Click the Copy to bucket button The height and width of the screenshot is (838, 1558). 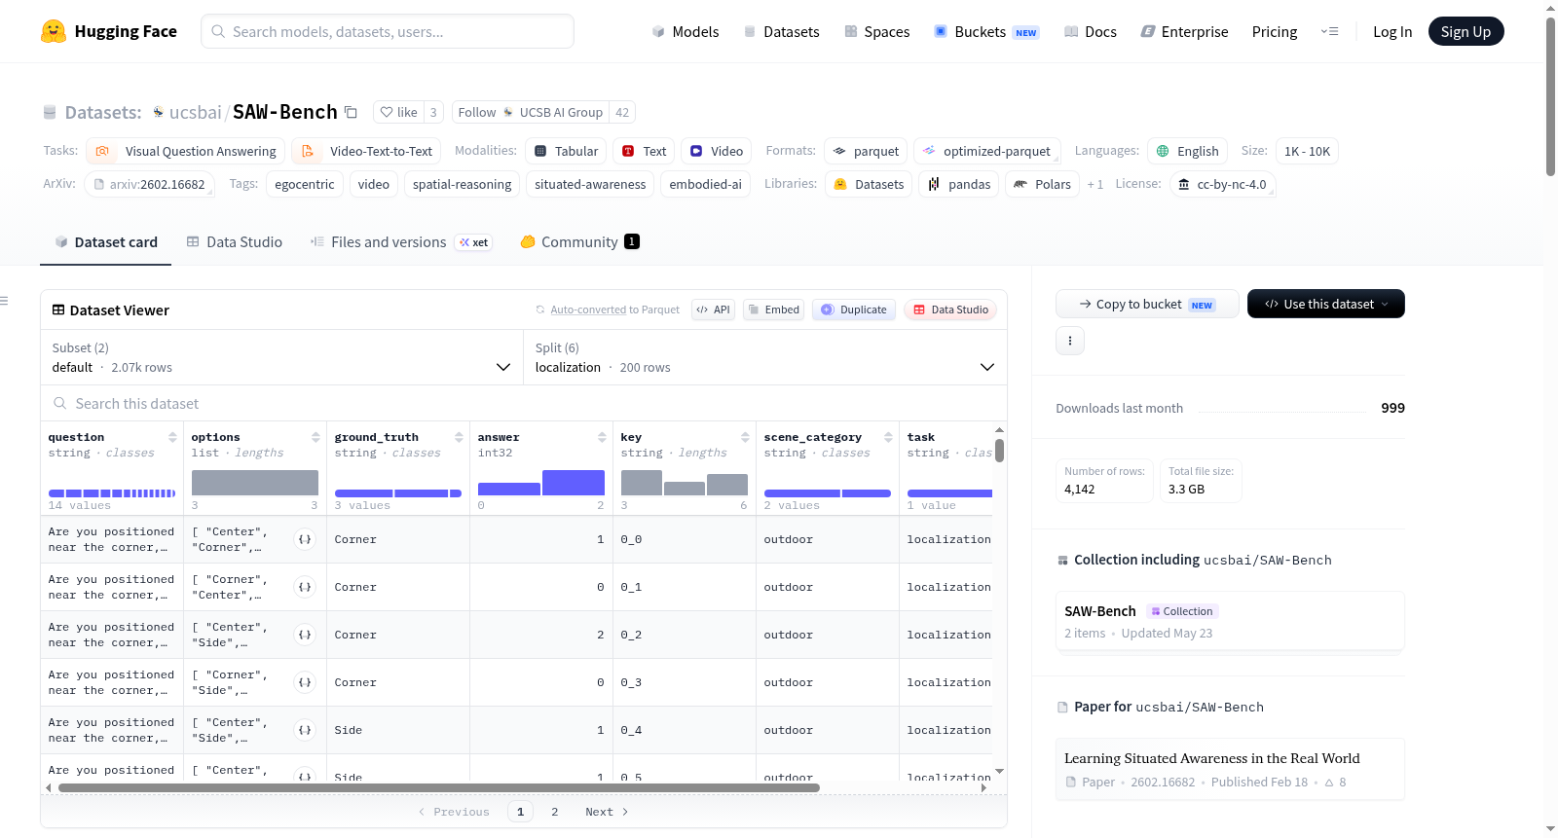click(1147, 304)
